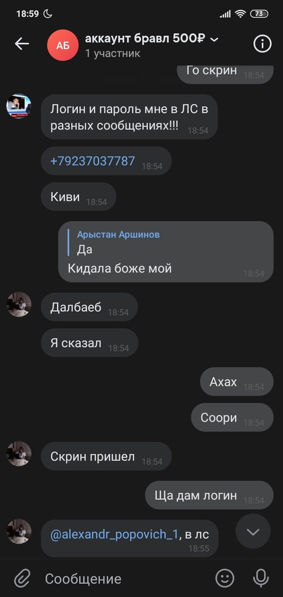Tap the microphone voice message icon
This screenshot has width=283, height=597.
click(x=261, y=579)
